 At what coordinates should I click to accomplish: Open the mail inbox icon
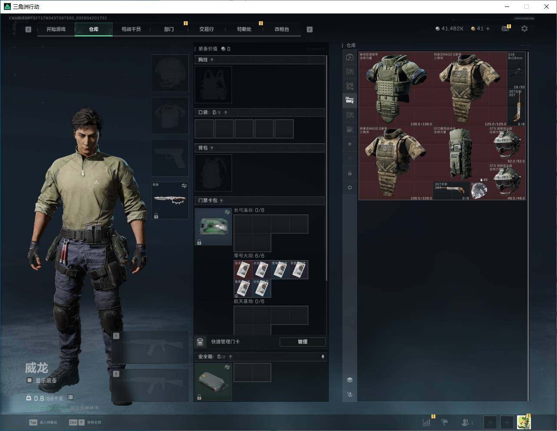tap(505, 29)
